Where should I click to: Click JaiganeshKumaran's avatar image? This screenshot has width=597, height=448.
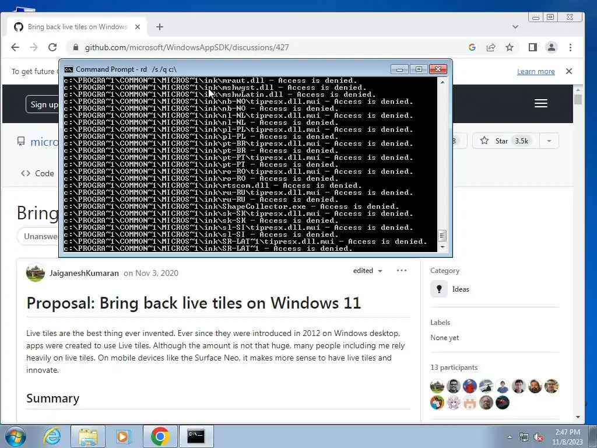tap(36, 273)
